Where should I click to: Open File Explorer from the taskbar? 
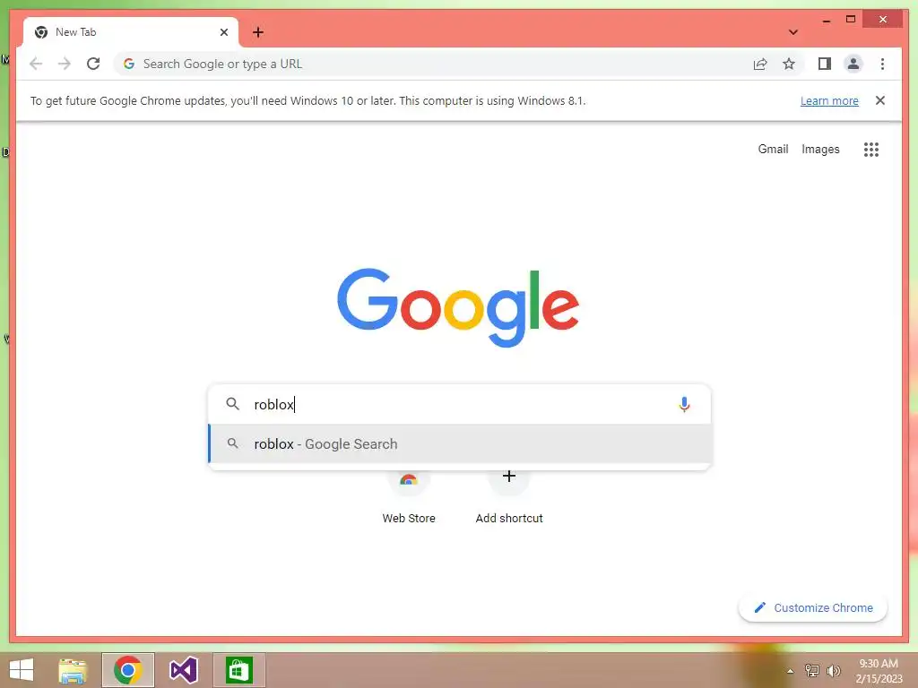(73, 670)
